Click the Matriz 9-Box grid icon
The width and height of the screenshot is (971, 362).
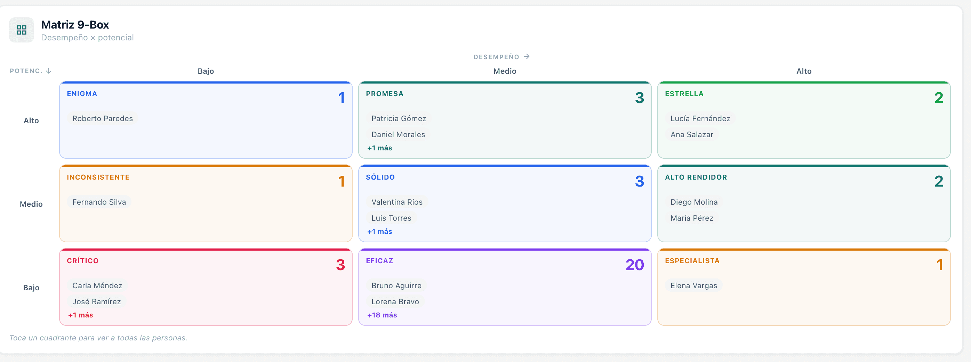coord(22,30)
